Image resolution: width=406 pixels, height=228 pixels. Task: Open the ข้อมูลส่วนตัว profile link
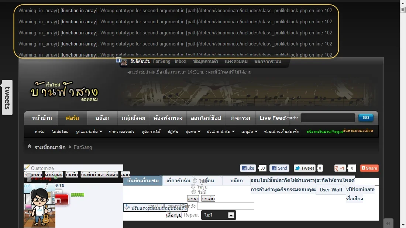[x=206, y=61]
